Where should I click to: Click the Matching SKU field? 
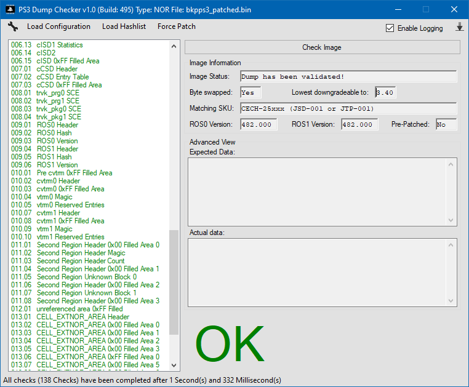348,108
